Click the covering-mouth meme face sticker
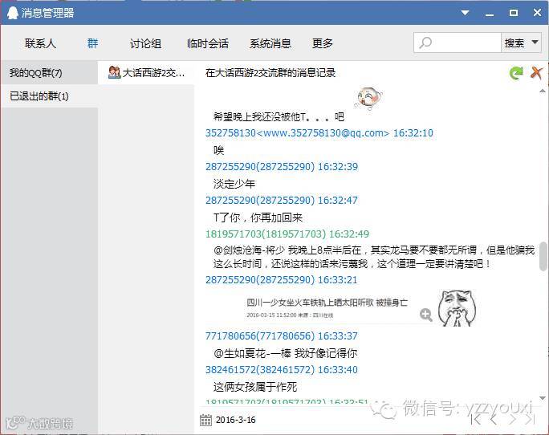The height and width of the screenshot is (435, 549). pyautogui.click(x=457, y=308)
